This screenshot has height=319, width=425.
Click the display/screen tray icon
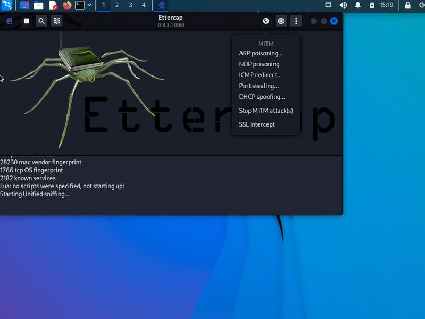pos(328,5)
